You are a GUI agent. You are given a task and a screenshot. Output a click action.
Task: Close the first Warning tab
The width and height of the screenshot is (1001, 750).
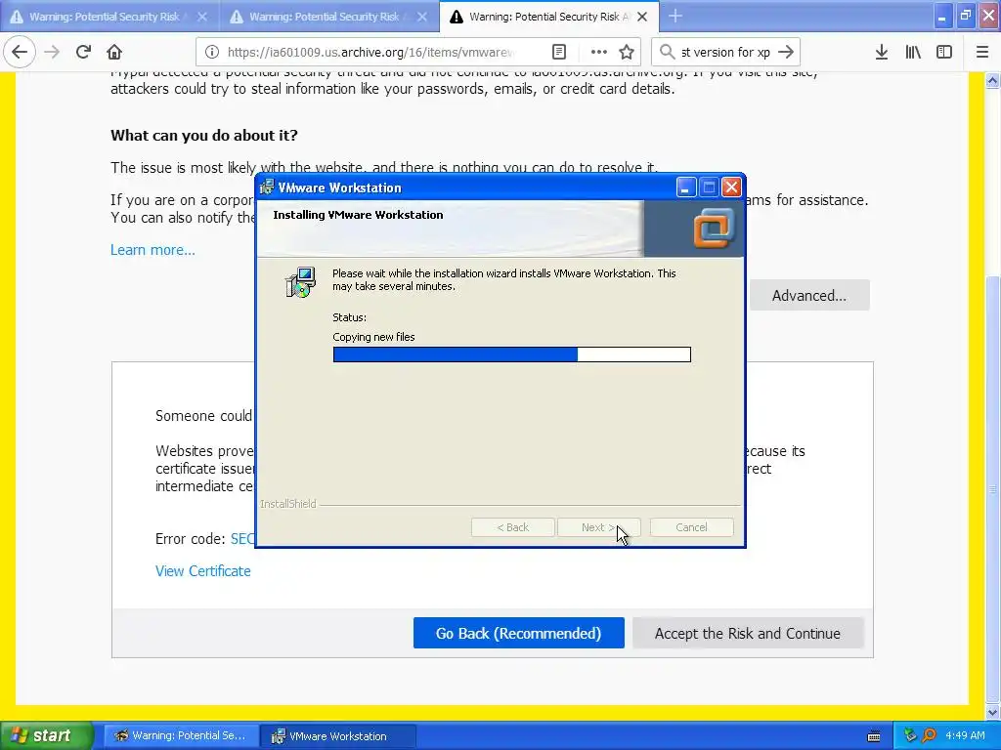[x=202, y=17]
